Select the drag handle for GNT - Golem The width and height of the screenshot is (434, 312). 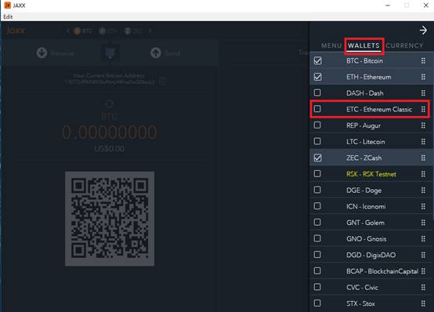[x=423, y=223]
